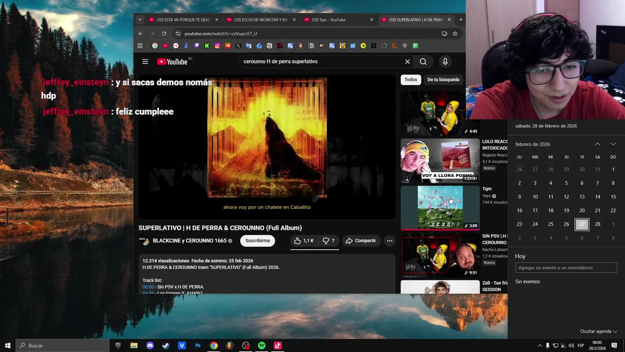Open the Notion bookmark in bookmarks bar

(311, 46)
